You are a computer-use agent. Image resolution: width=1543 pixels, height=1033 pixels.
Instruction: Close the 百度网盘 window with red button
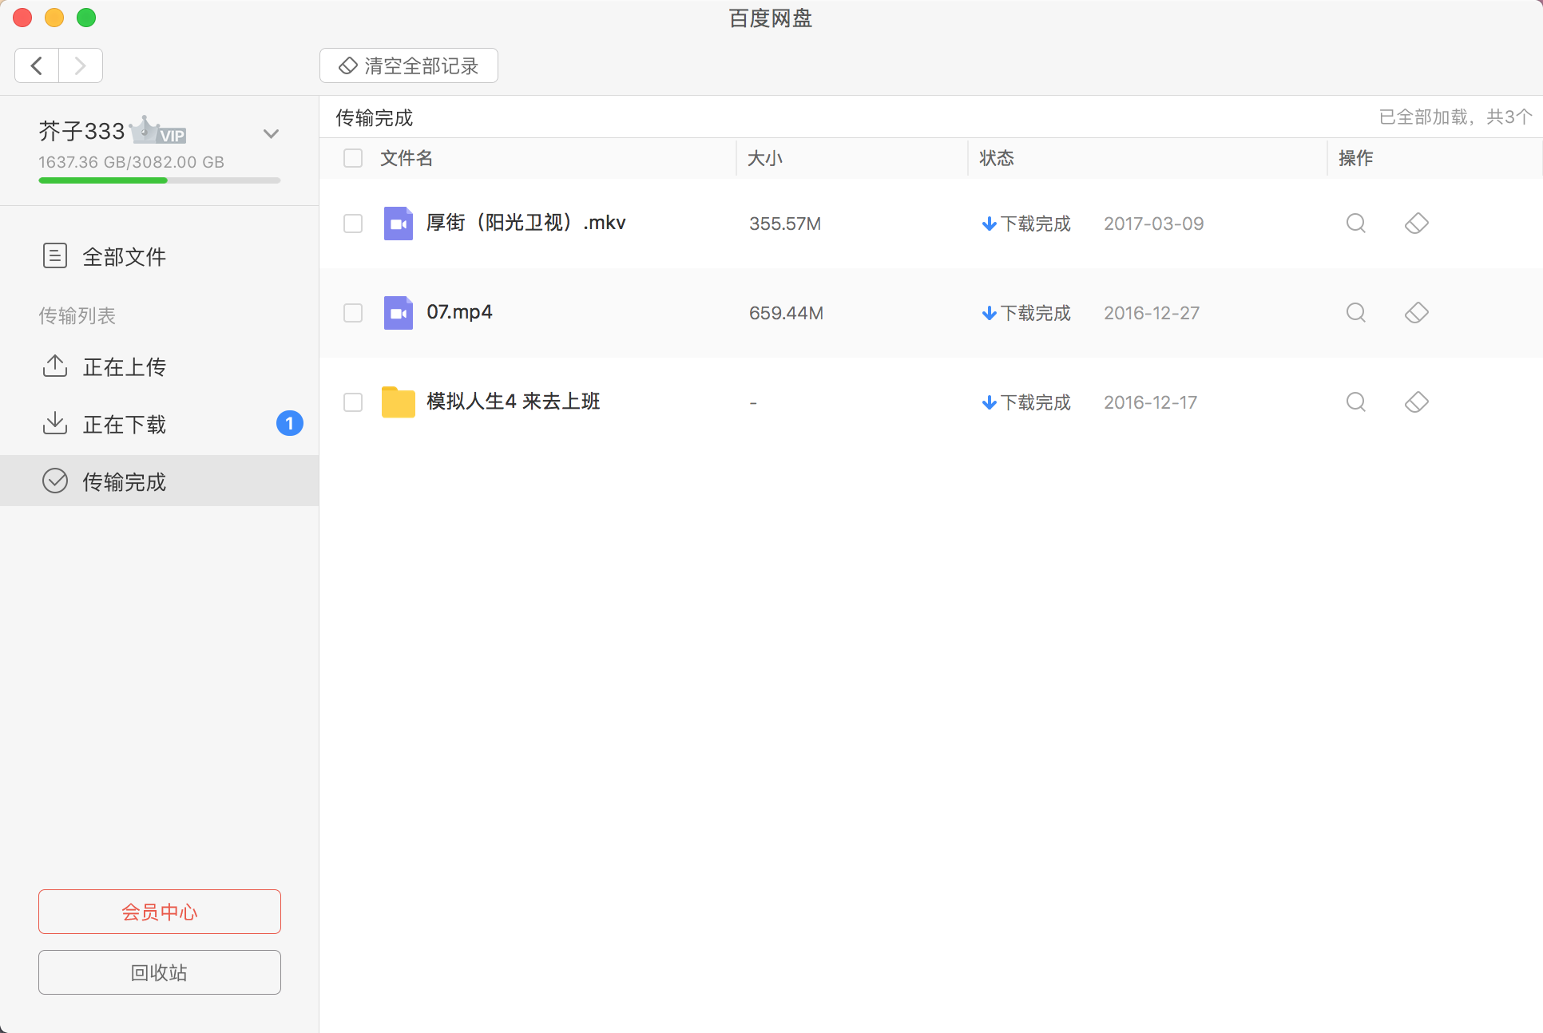[22, 18]
